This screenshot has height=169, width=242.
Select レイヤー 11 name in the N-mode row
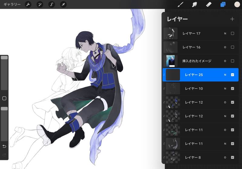tap(194, 144)
